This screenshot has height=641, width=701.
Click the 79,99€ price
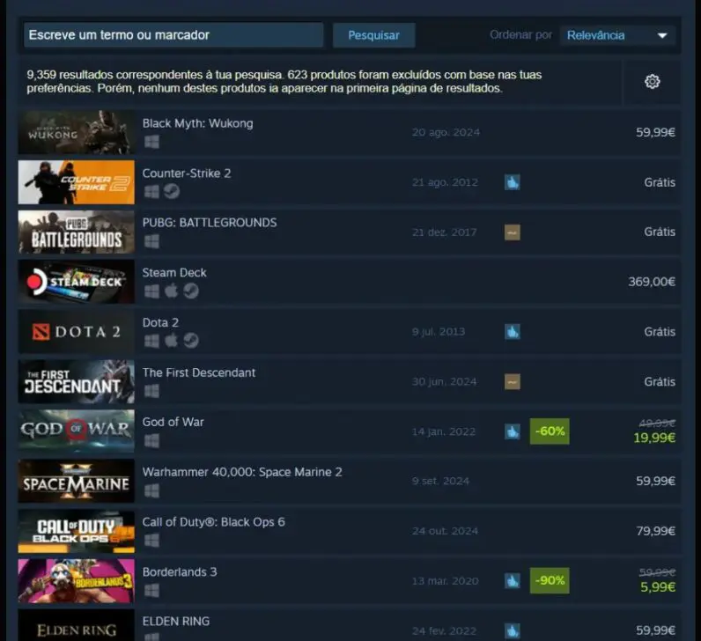pyautogui.click(x=655, y=531)
